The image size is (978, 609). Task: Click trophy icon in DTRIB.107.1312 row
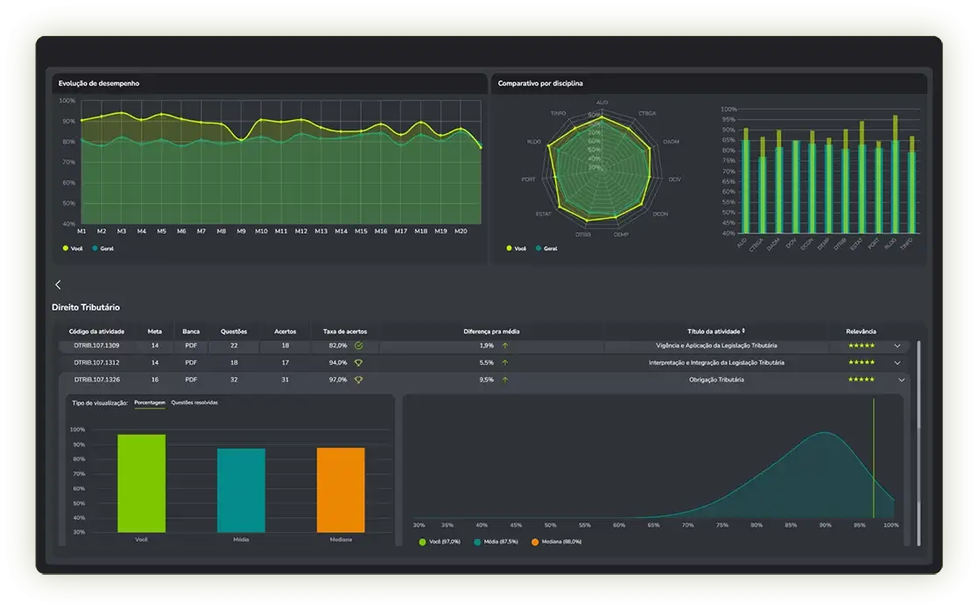(358, 362)
